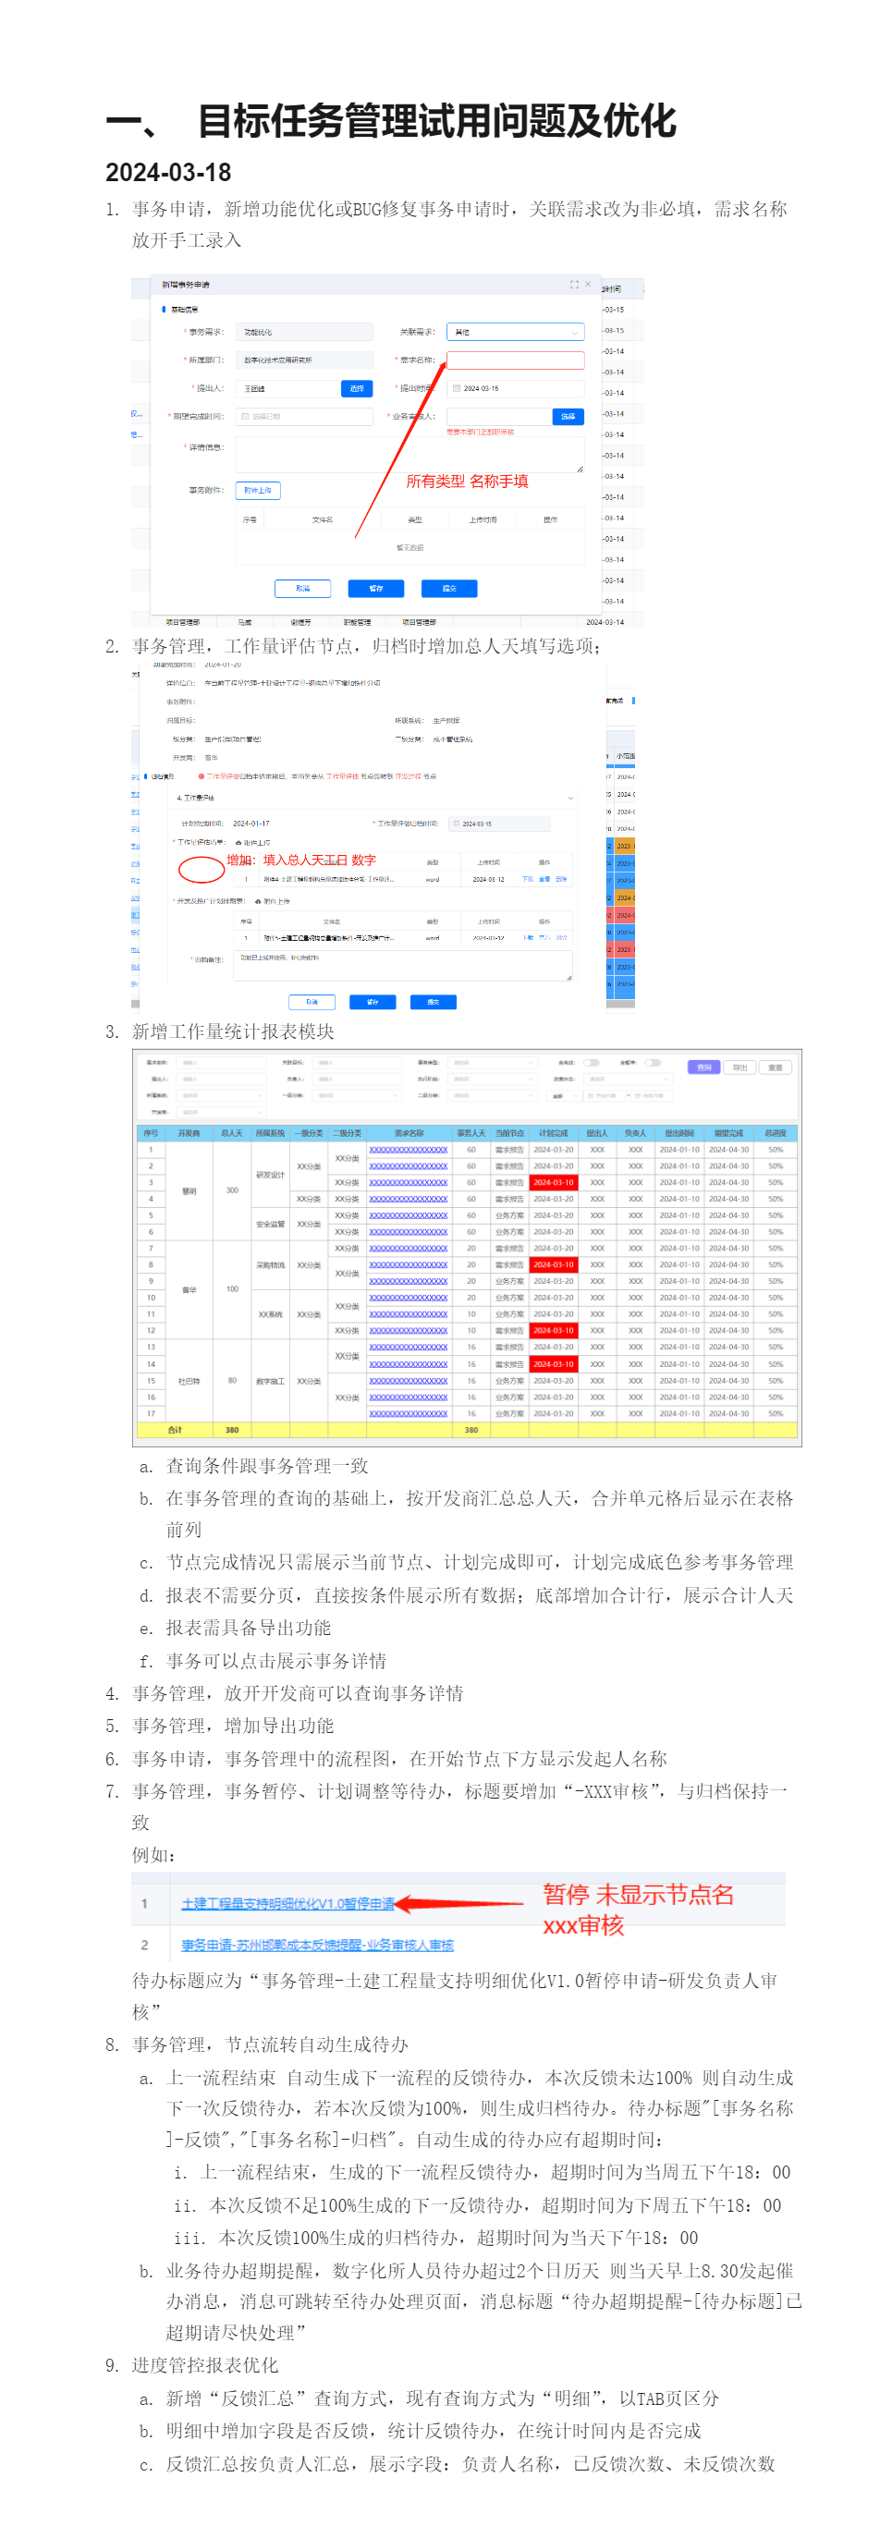Open 土建工程量支持明细优化V1.0暂停申请 link
Screen dimensions: 880x2526
point(287,1903)
